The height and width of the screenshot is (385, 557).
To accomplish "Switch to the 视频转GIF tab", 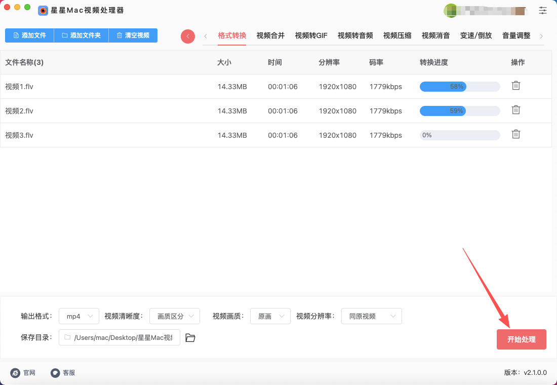I will click(x=311, y=35).
